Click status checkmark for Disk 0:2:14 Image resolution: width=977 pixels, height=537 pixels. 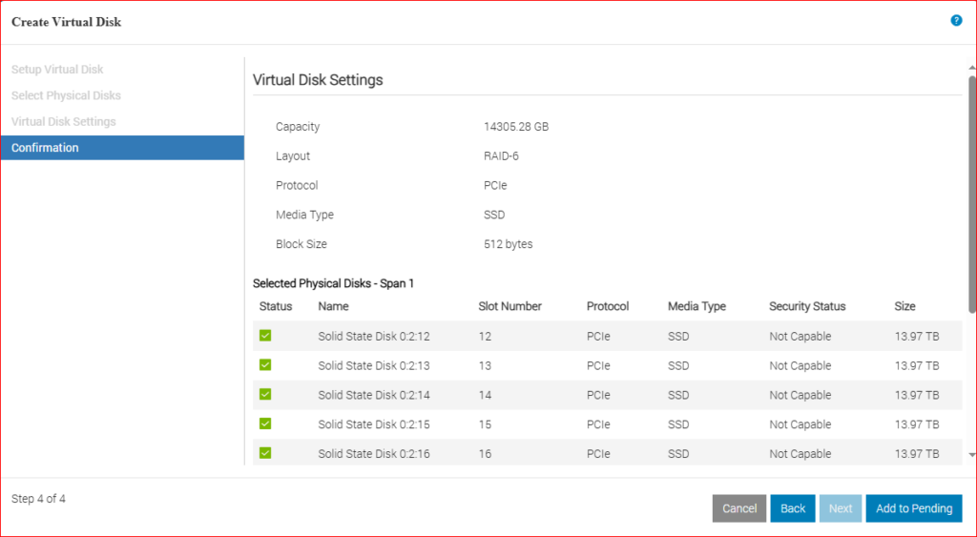[x=265, y=395]
